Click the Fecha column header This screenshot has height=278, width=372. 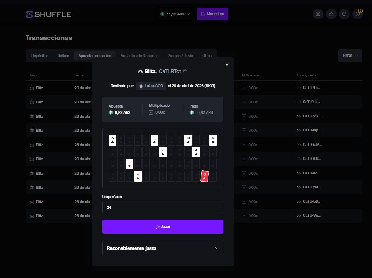(79, 75)
